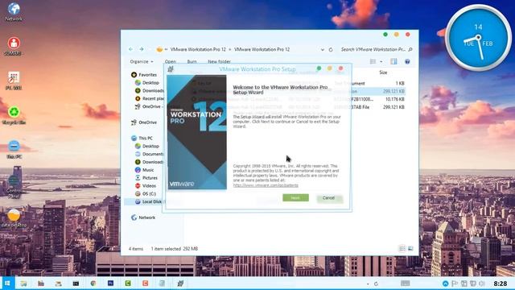Click New folder in Explorer toolbar
This screenshot has width=515, height=290.
click(219, 61)
